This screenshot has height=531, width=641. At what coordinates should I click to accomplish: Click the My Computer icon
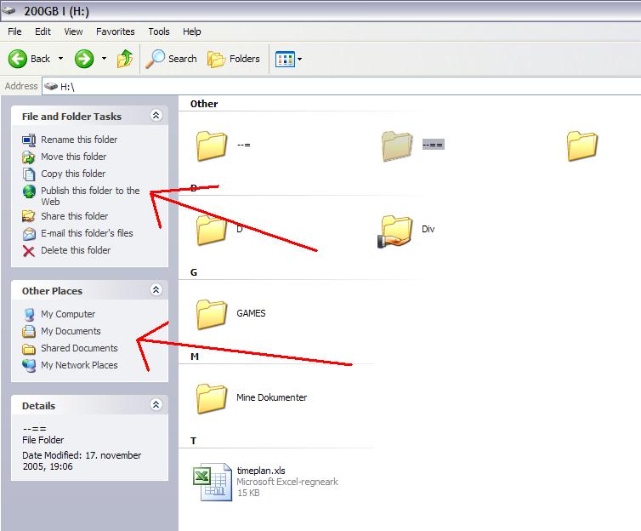click(29, 315)
